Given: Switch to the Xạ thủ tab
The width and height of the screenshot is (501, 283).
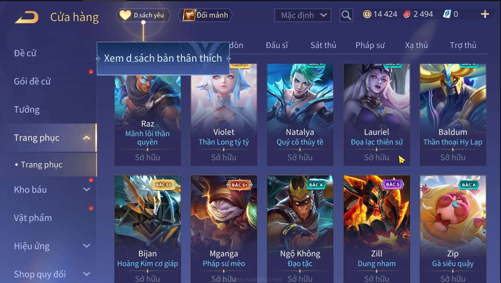Looking at the screenshot, I should [416, 45].
